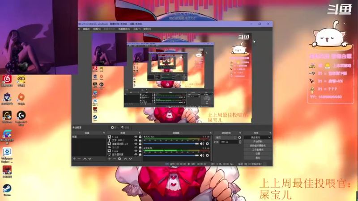Open the 配置文件(P) menu
Screen dimensions: 358x201
tap(109, 29)
